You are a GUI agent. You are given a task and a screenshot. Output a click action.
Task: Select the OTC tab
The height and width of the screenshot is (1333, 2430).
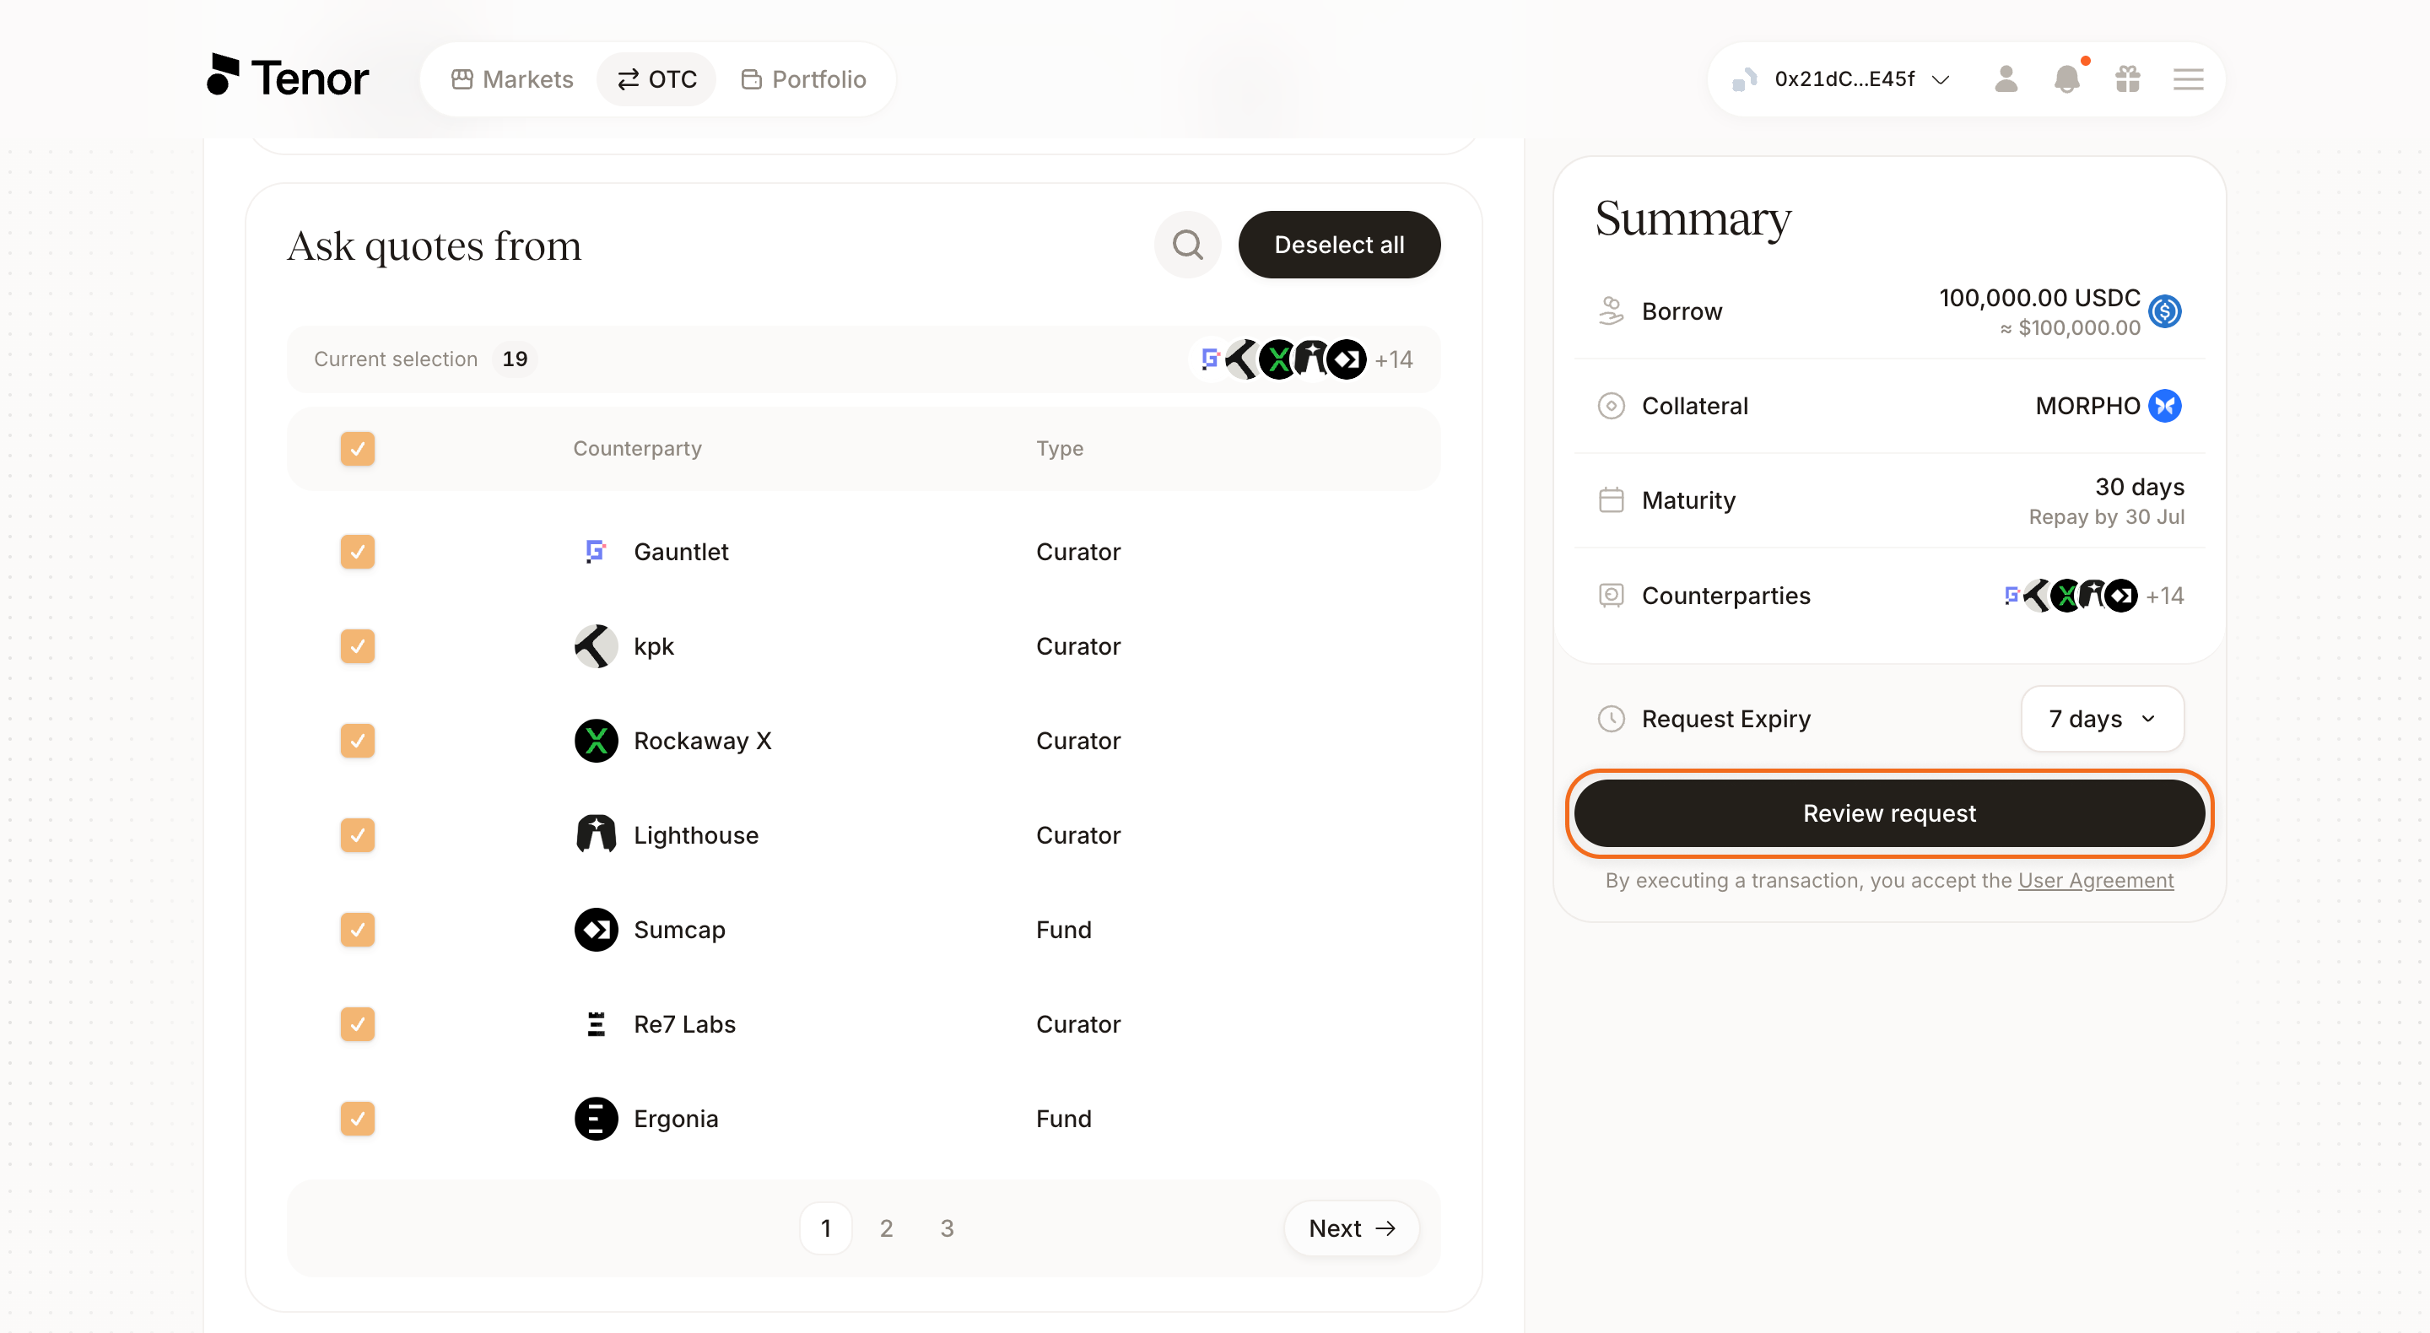[656, 79]
